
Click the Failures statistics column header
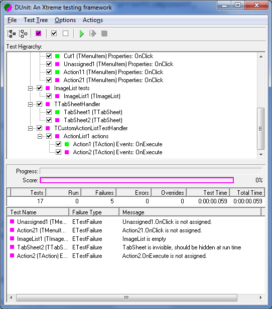pos(98,192)
